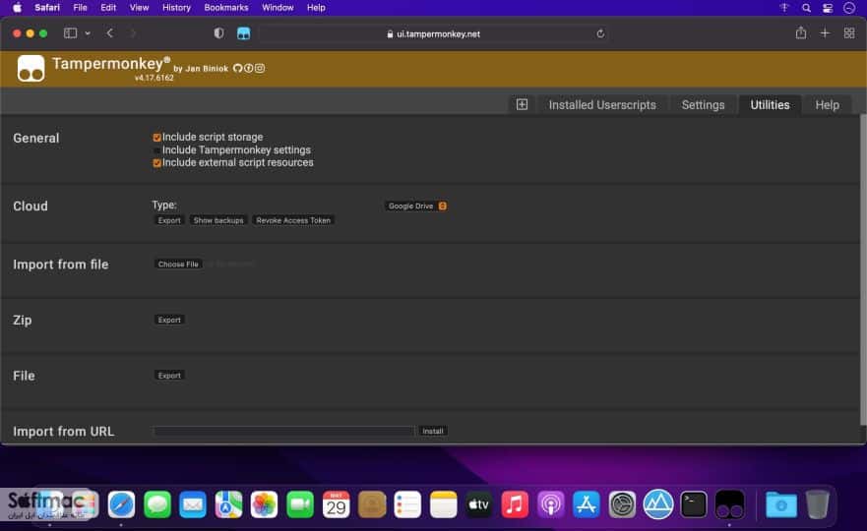867x531 pixels.
Task: Click Revoke Access Token button
Action: pyautogui.click(x=293, y=220)
